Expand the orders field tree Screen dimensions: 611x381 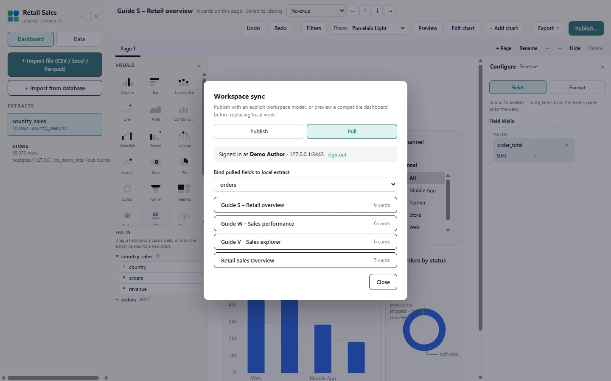pyautogui.click(x=117, y=300)
